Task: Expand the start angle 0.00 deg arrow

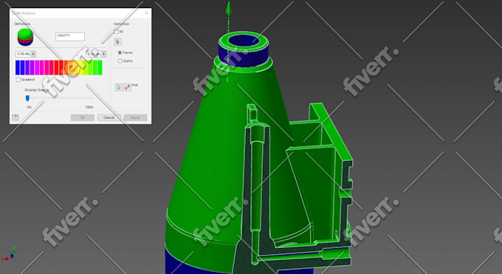Action: [x=33, y=54]
